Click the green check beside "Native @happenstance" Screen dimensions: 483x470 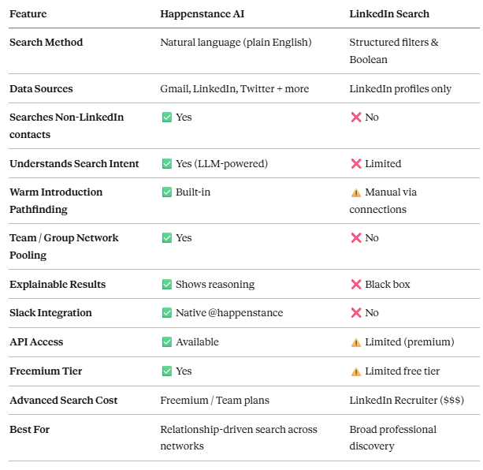166,313
